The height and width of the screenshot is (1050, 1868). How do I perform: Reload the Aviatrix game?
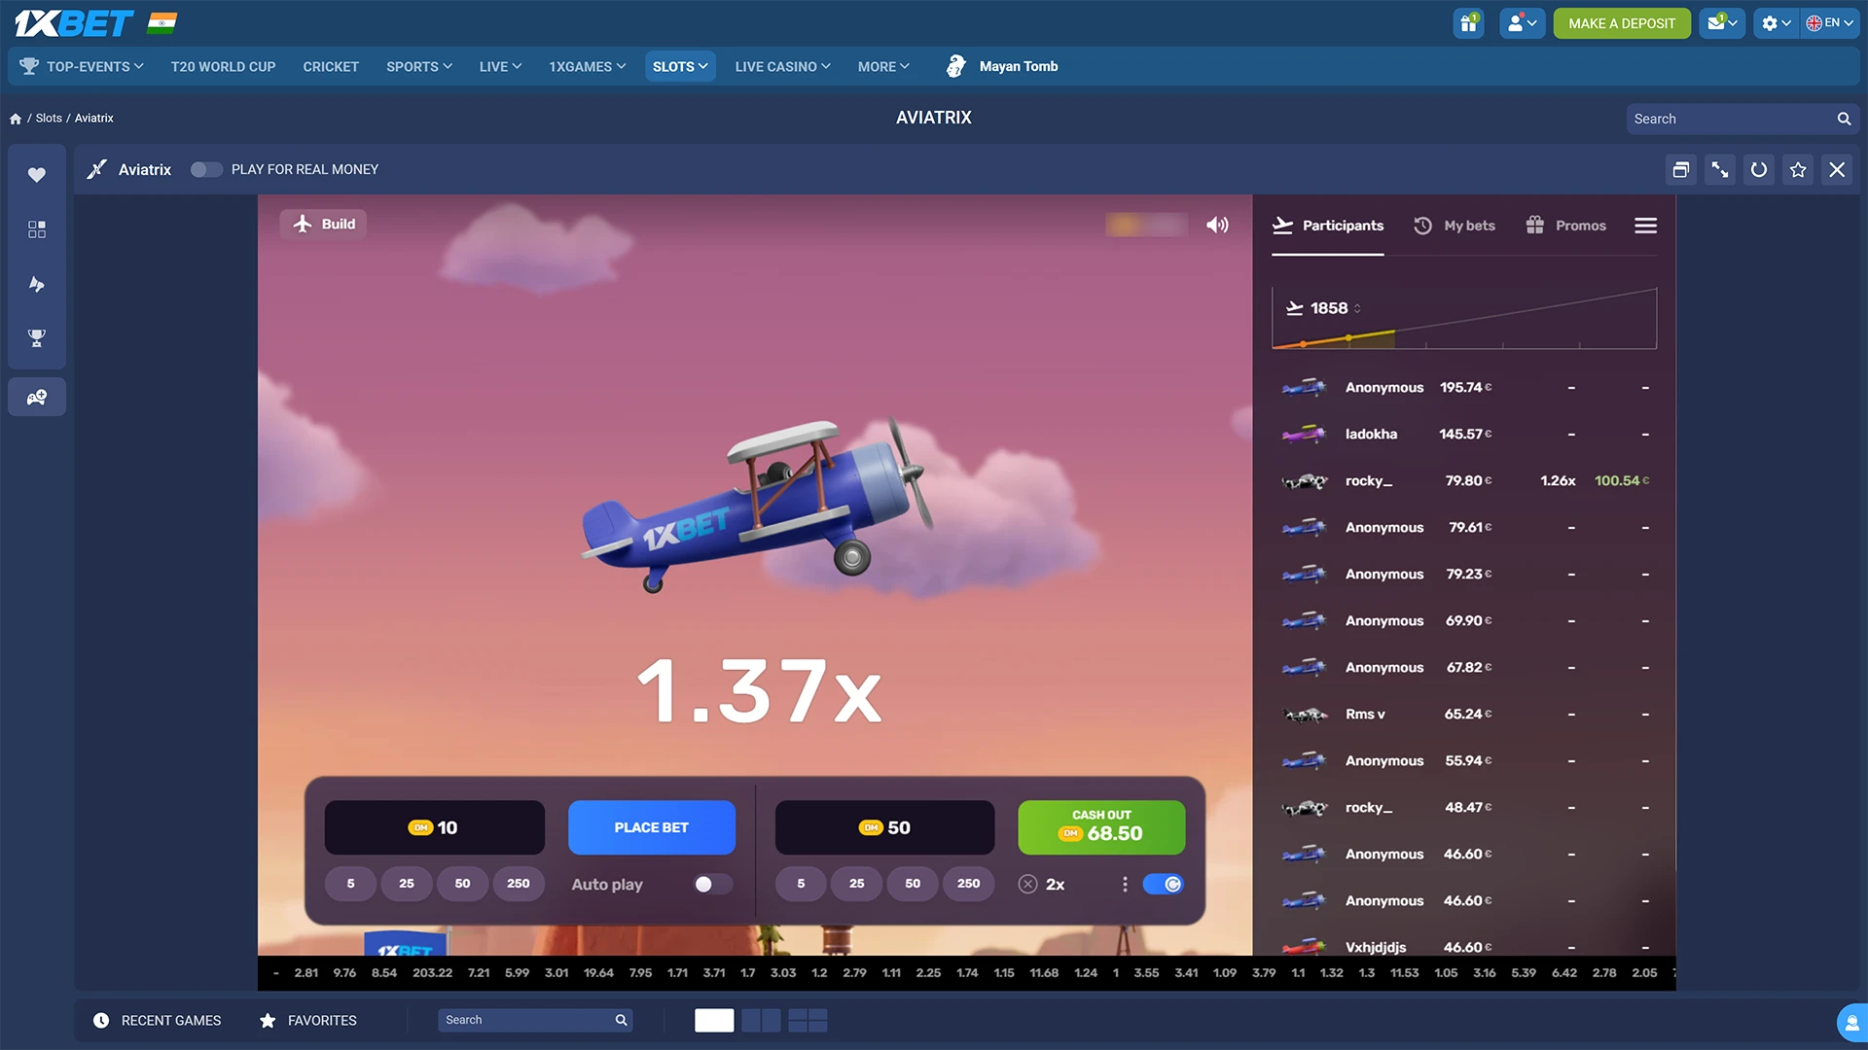[1758, 169]
